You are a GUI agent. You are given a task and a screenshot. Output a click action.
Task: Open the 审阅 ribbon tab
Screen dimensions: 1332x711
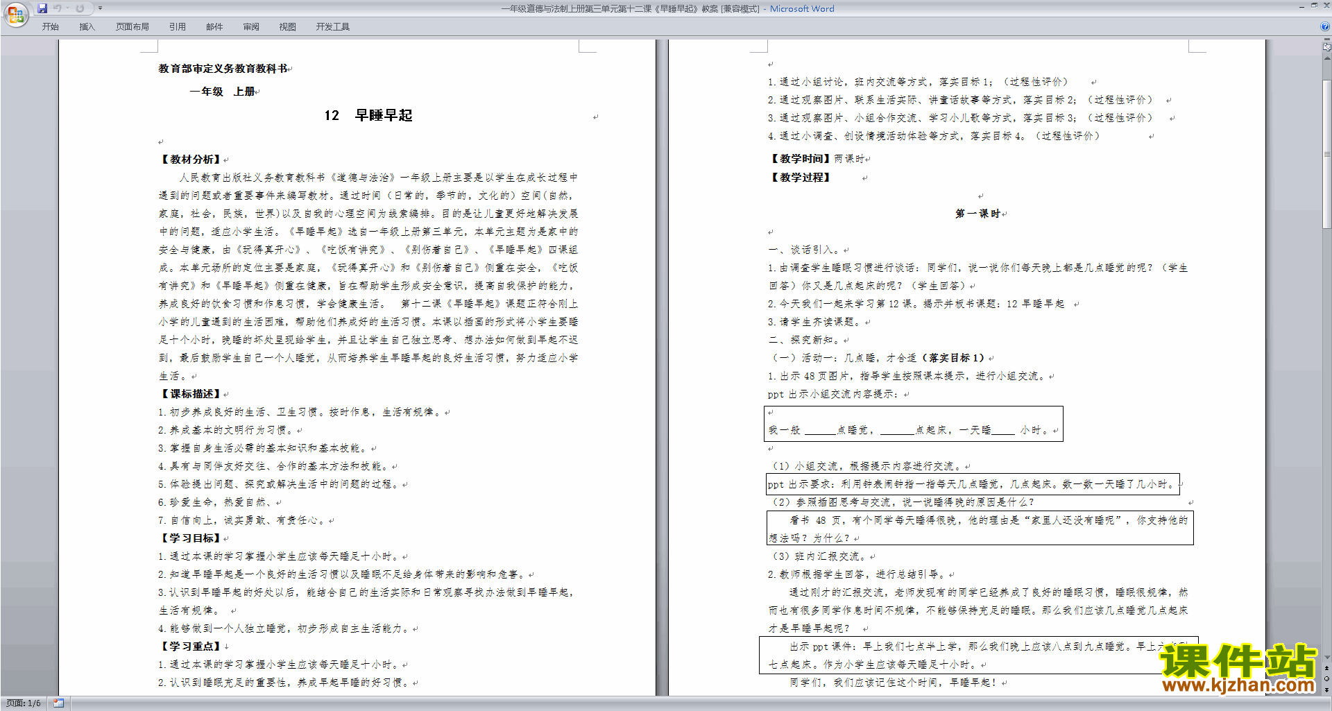pos(251,26)
